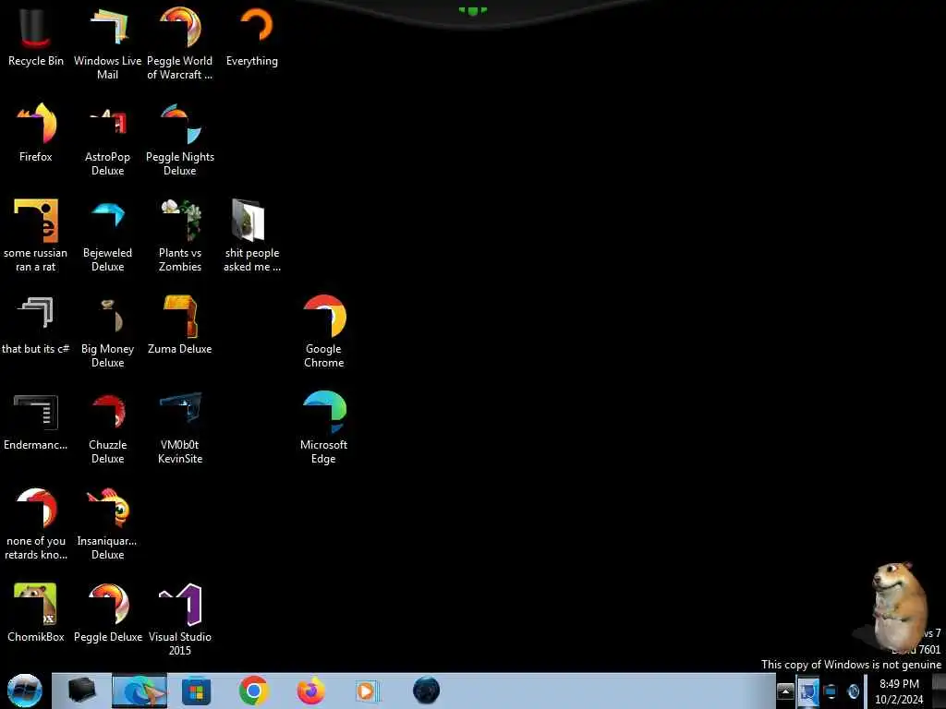Open the network tray icon
946x709 pixels.
coord(831,691)
